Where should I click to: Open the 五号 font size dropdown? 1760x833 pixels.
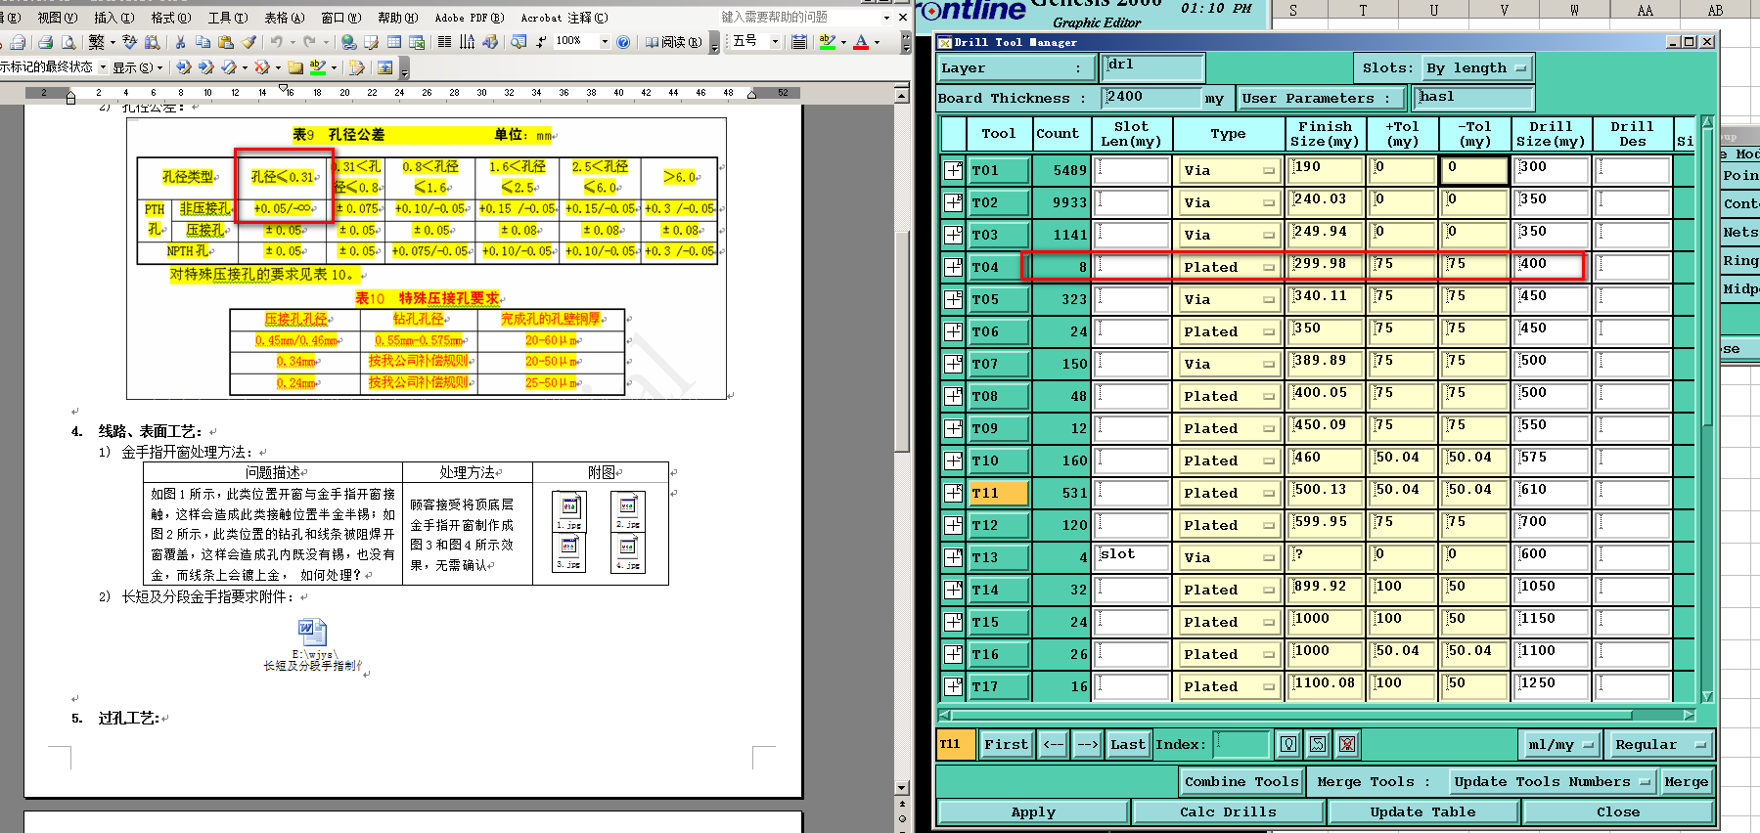[775, 42]
